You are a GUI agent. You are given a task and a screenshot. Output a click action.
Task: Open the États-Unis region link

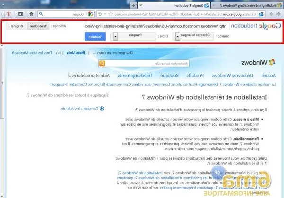(x=76, y=53)
